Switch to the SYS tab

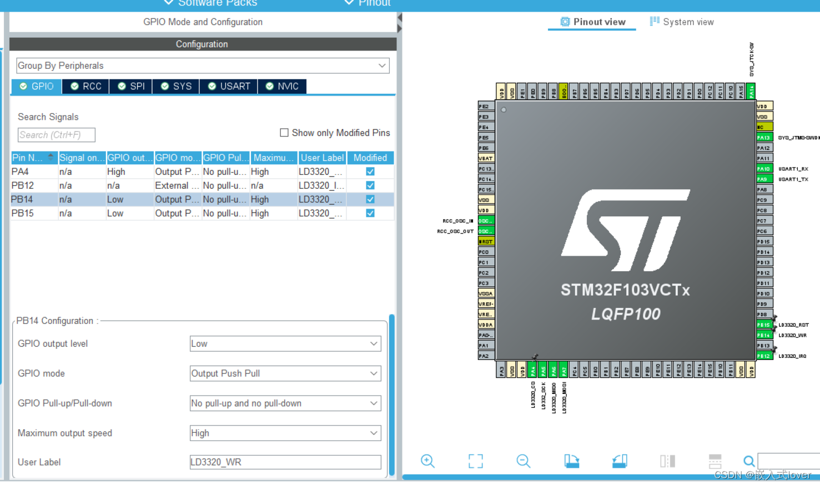tap(176, 86)
